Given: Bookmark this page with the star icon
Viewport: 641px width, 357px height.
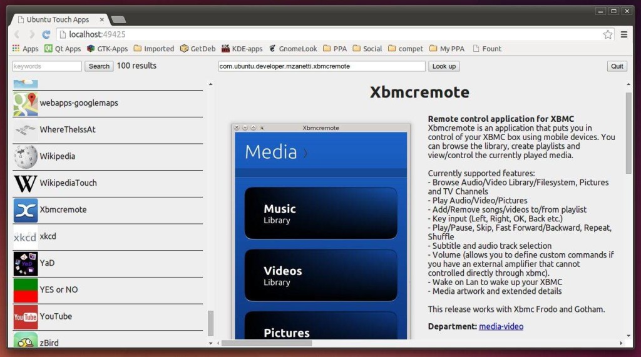Looking at the screenshot, I should [608, 34].
